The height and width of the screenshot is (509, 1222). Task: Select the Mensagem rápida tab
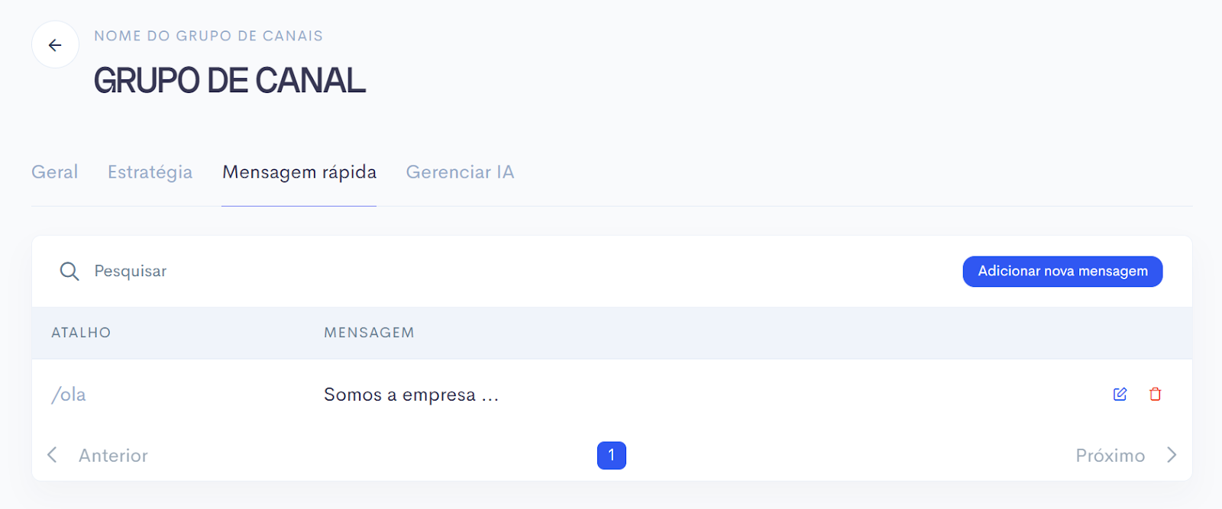299,172
